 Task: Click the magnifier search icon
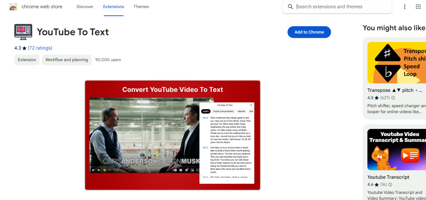(x=290, y=7)
